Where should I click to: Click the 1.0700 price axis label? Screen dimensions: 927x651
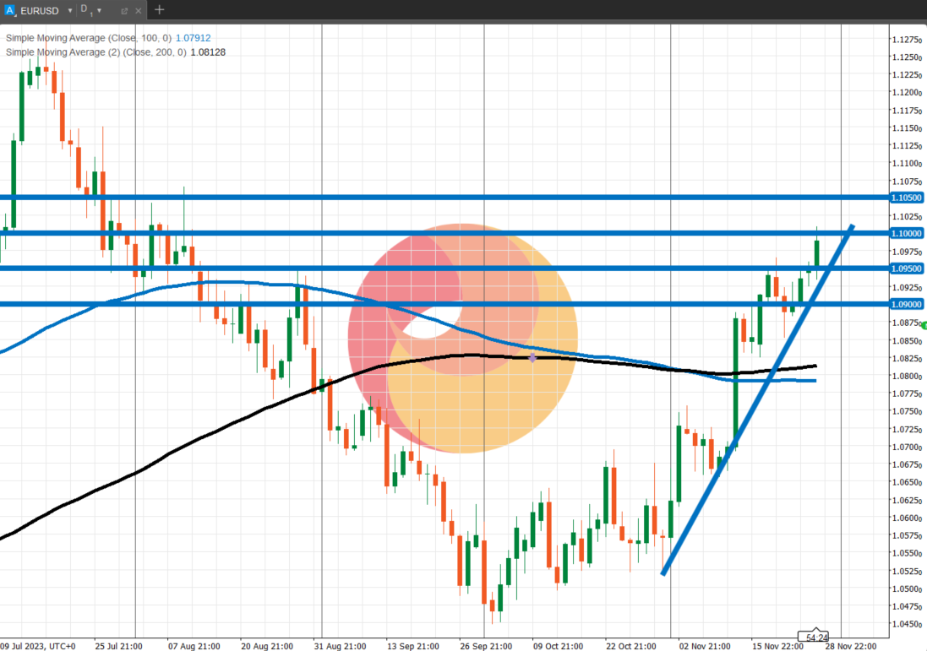(907, 448)
